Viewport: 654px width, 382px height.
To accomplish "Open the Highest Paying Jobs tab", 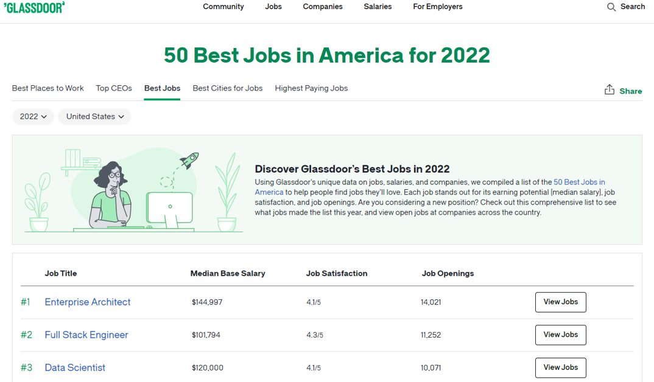I will [x=311, y=88].
